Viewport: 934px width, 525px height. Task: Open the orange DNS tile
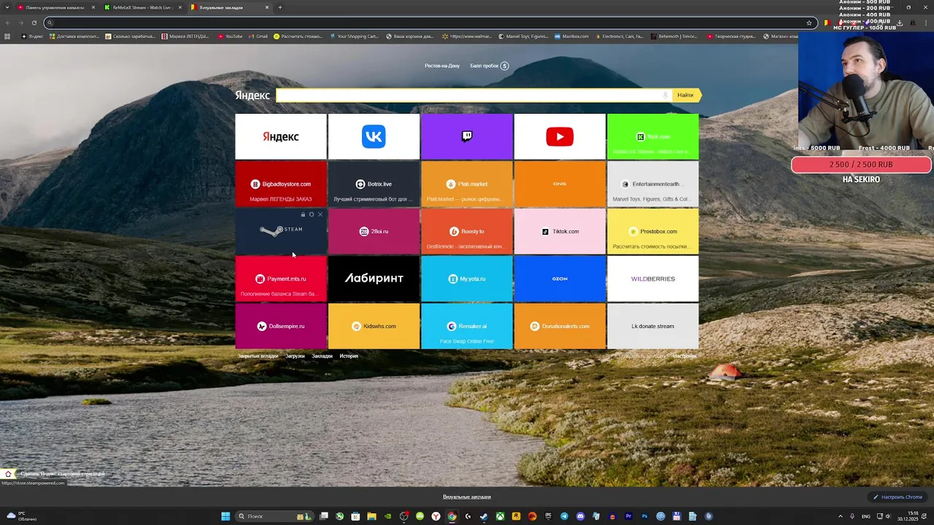(x=560, y=184)
